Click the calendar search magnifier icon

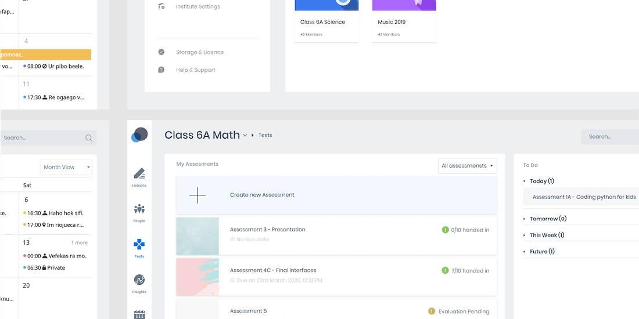point(89,138)
